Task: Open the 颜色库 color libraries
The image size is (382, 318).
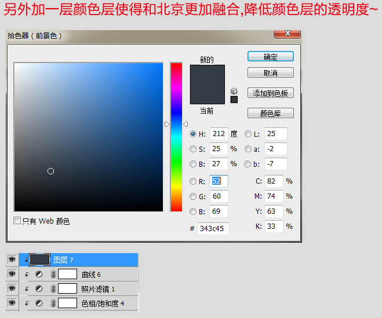Action: 271,113
